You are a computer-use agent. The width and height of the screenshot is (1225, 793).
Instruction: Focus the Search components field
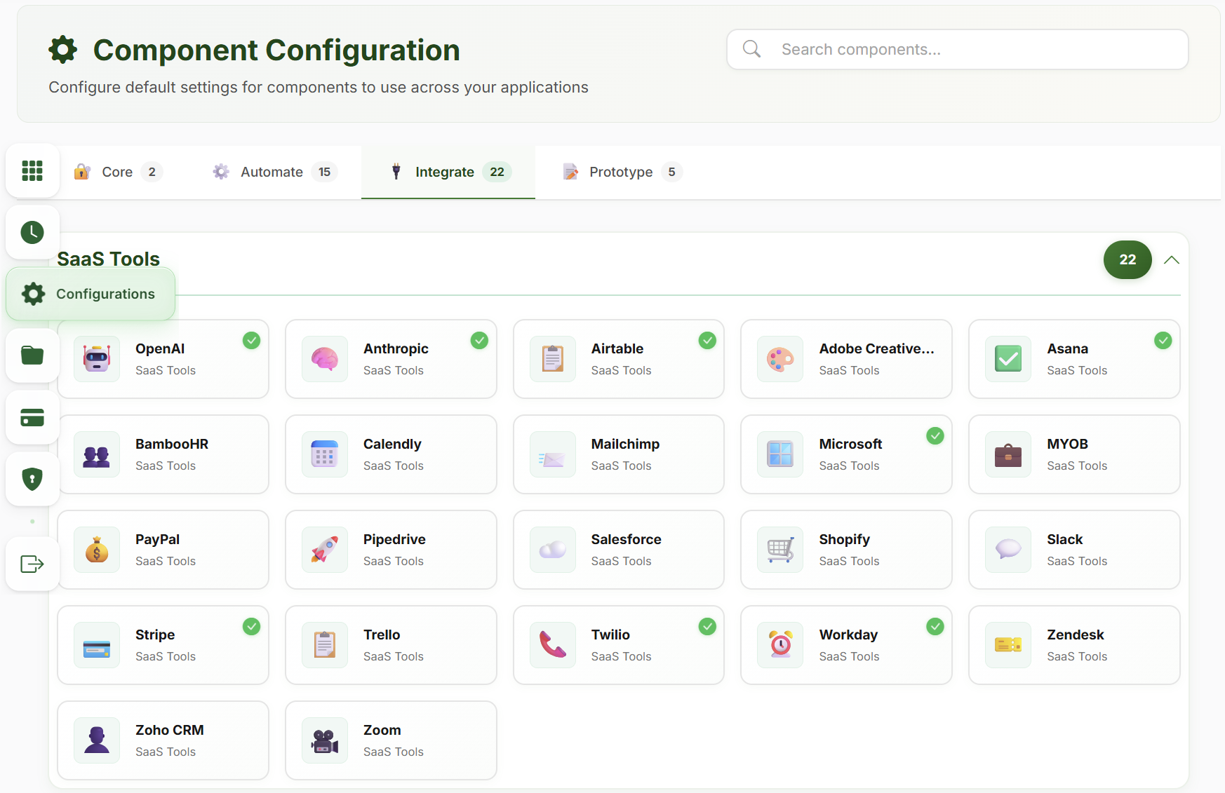coord(958,49)
